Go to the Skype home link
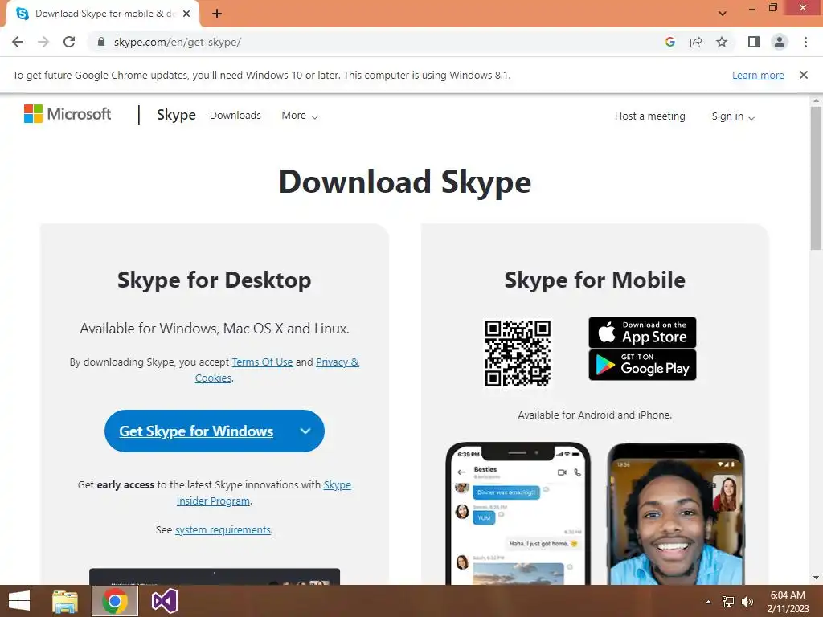823x617 pixels. click(x=176, y=115)
